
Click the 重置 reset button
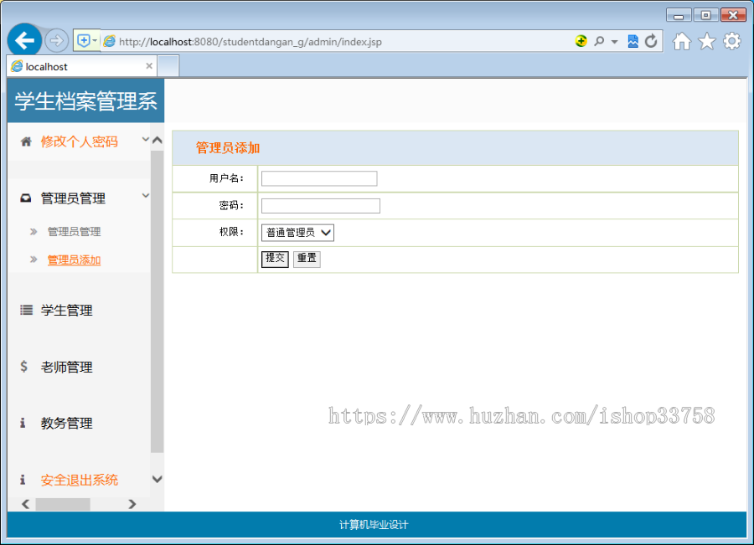pyautogui.click(x=307, y=259)
